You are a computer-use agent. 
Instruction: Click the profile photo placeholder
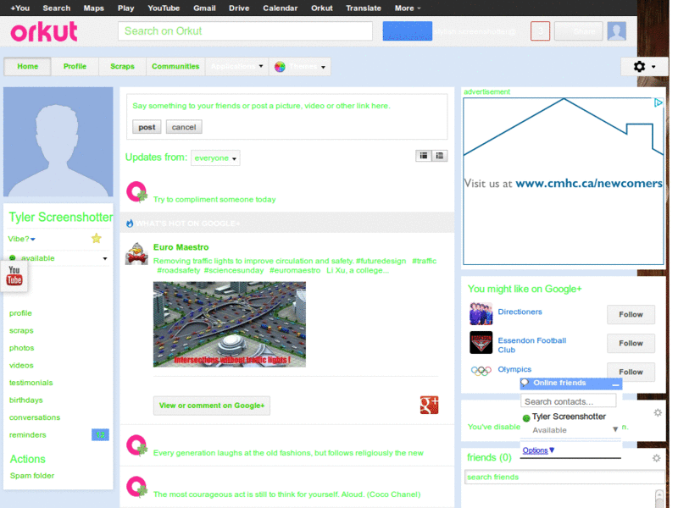point(58,141)
